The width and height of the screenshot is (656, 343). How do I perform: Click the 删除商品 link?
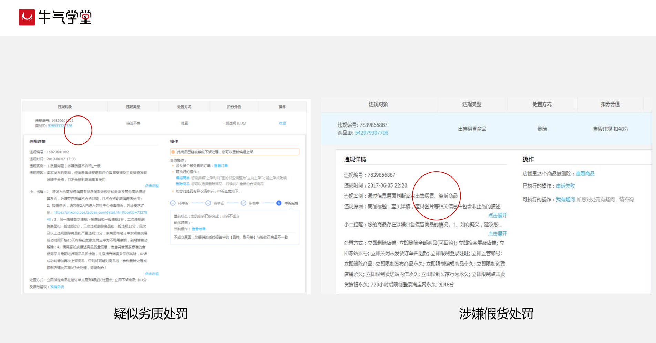click(183, 184)
